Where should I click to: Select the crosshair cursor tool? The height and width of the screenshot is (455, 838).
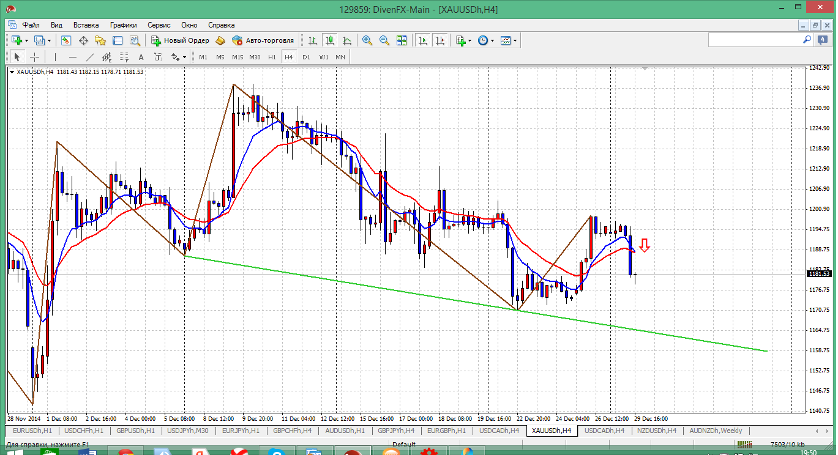(x=35, y=57)
